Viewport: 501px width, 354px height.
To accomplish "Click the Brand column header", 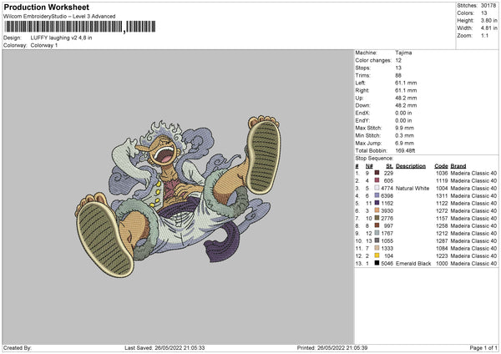I will (x=458, y=166).
